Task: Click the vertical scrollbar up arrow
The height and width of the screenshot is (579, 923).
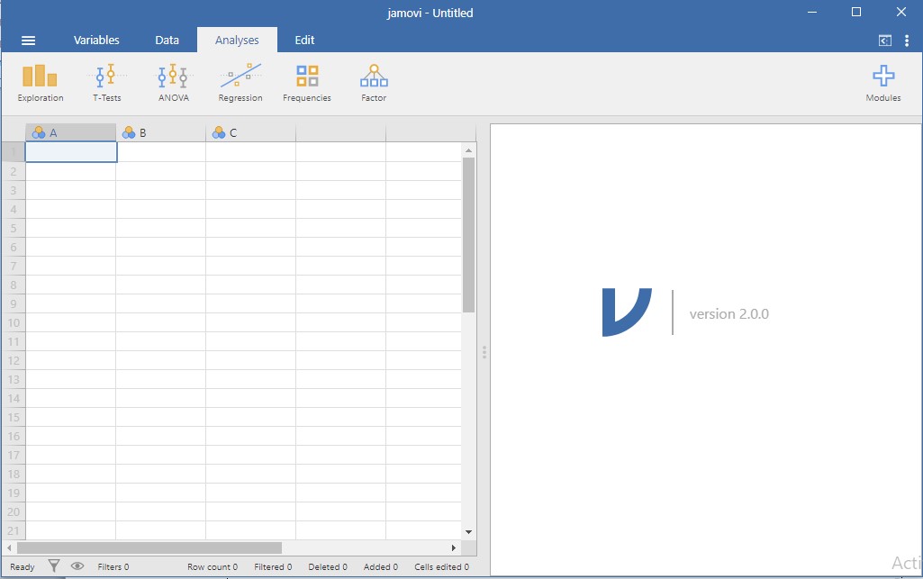Action: coord(468,150)
